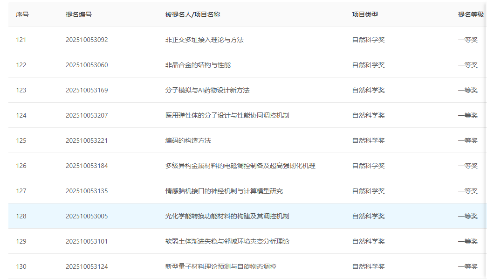Click the 被提名人/项目名称 column header
Viewport: 487px width, 280px height.
click(x=192, y=14)
